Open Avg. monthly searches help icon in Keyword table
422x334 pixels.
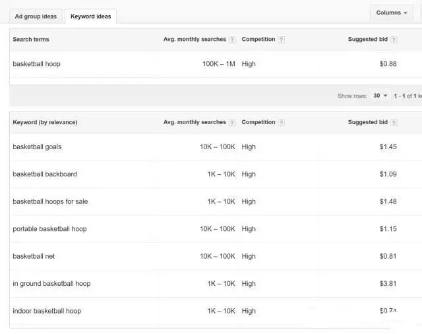point(232,123)
